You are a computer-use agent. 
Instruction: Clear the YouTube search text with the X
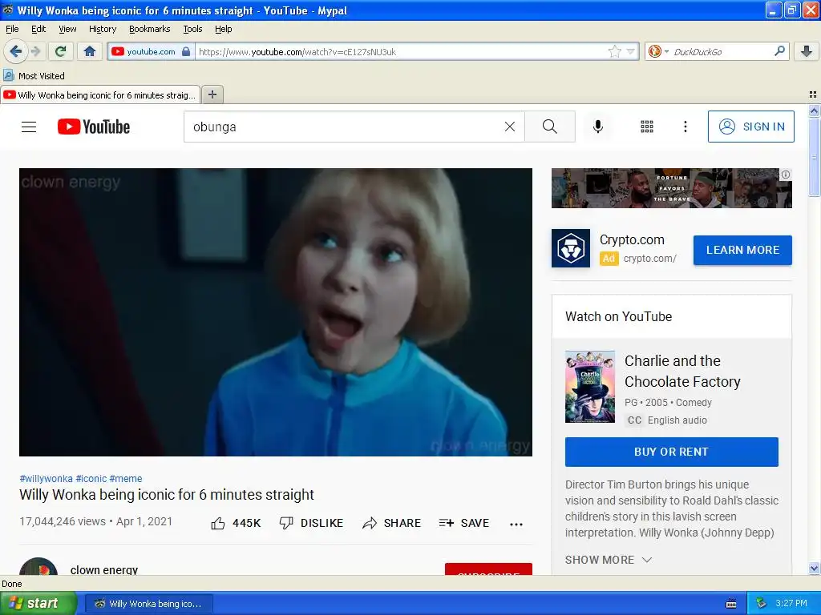pyautogui.click(x=509, y=127)
